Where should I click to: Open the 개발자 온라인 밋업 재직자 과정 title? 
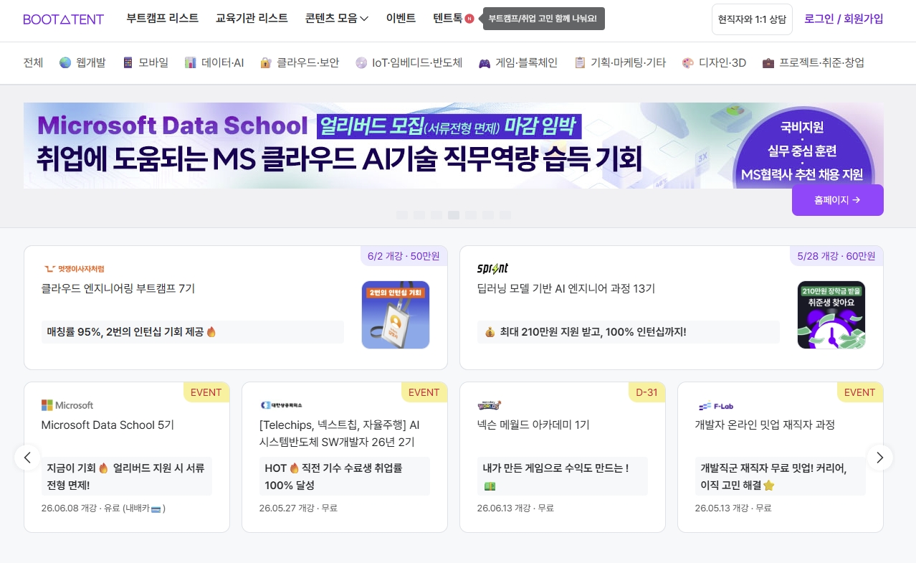tap(765, 425)
